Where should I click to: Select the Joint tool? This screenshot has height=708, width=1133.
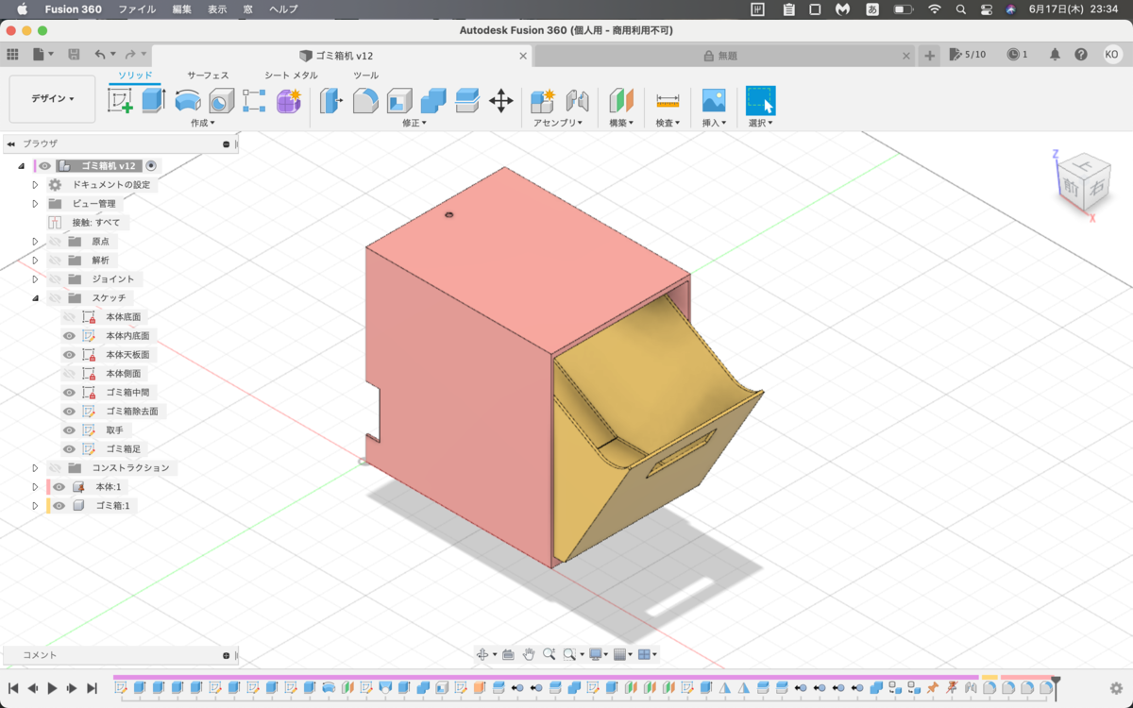[577, 101]
